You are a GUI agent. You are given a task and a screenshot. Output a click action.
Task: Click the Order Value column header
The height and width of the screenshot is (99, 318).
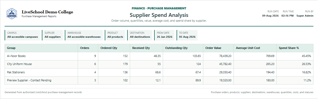click(218, 48)
